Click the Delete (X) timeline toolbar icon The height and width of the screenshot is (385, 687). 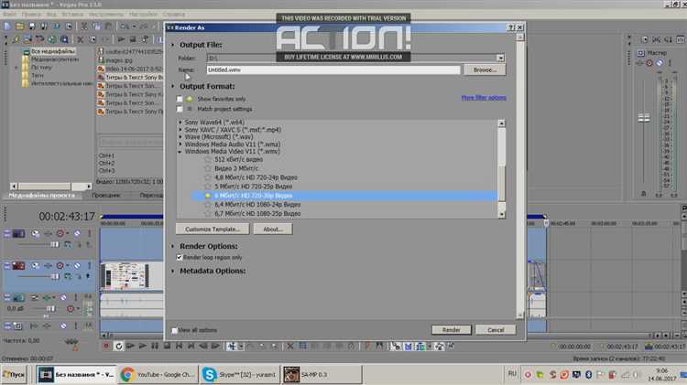290,346
